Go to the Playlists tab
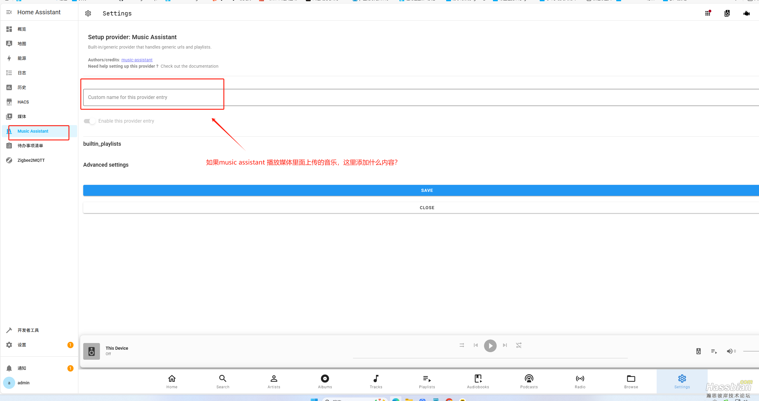 [x=427, y=382]
